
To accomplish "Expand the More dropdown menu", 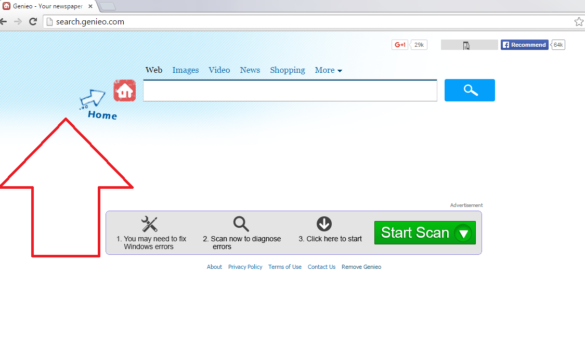I will pos(328,70).
